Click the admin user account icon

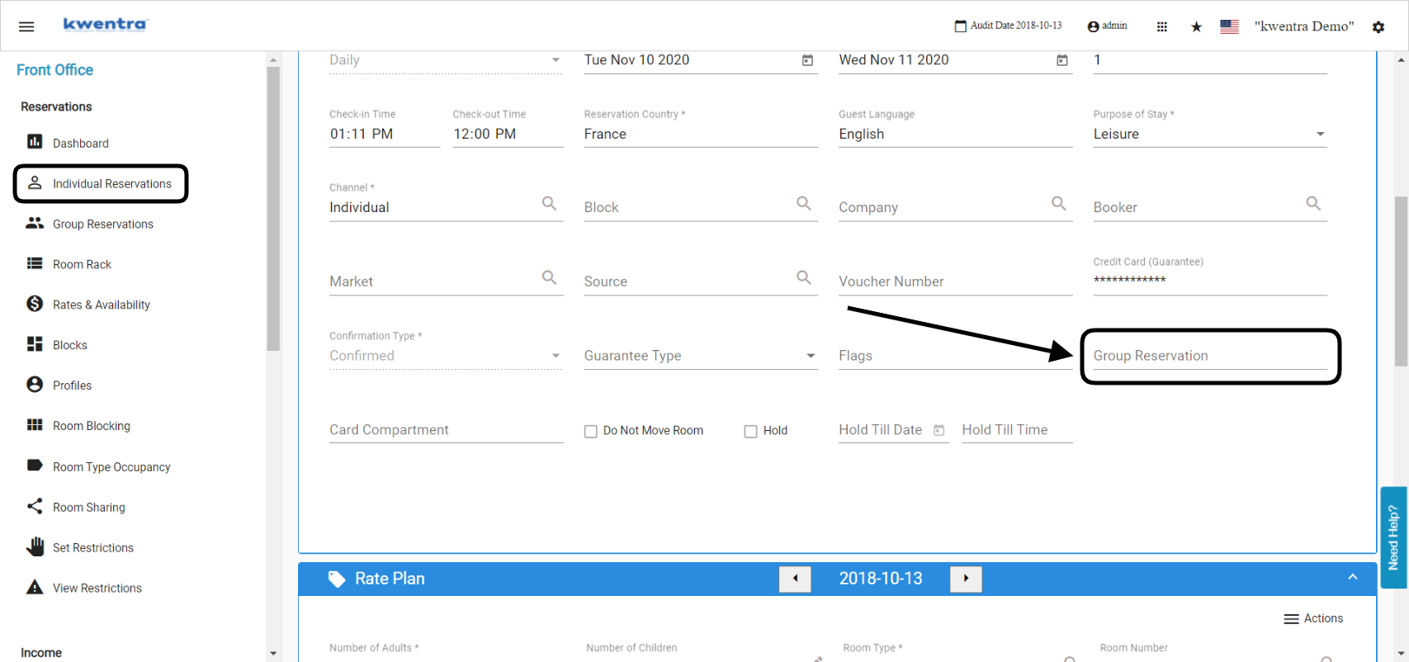tap(1093, 26)
